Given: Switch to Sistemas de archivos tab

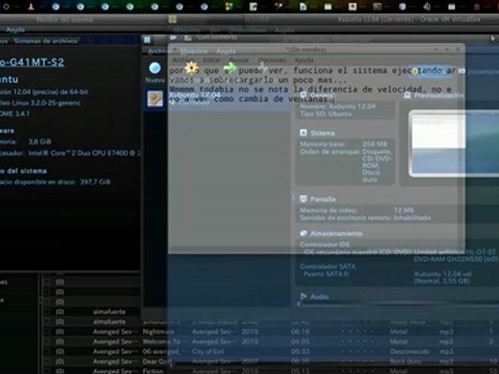Looking at the screenshot, I should click(46, 41).
